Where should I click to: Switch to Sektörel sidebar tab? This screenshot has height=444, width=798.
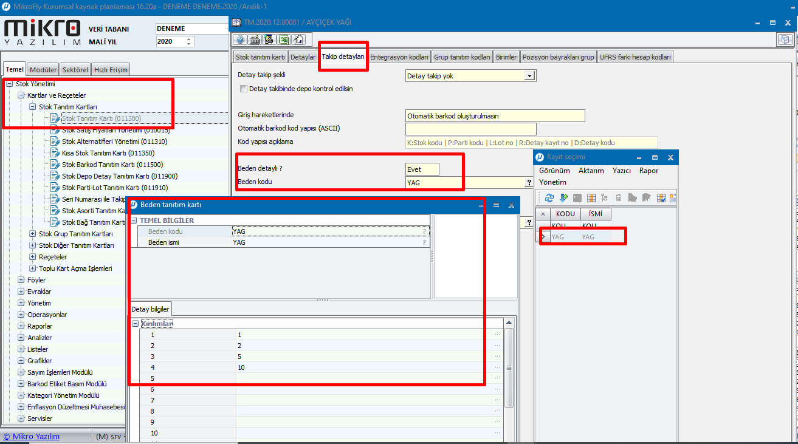point(75,70)
